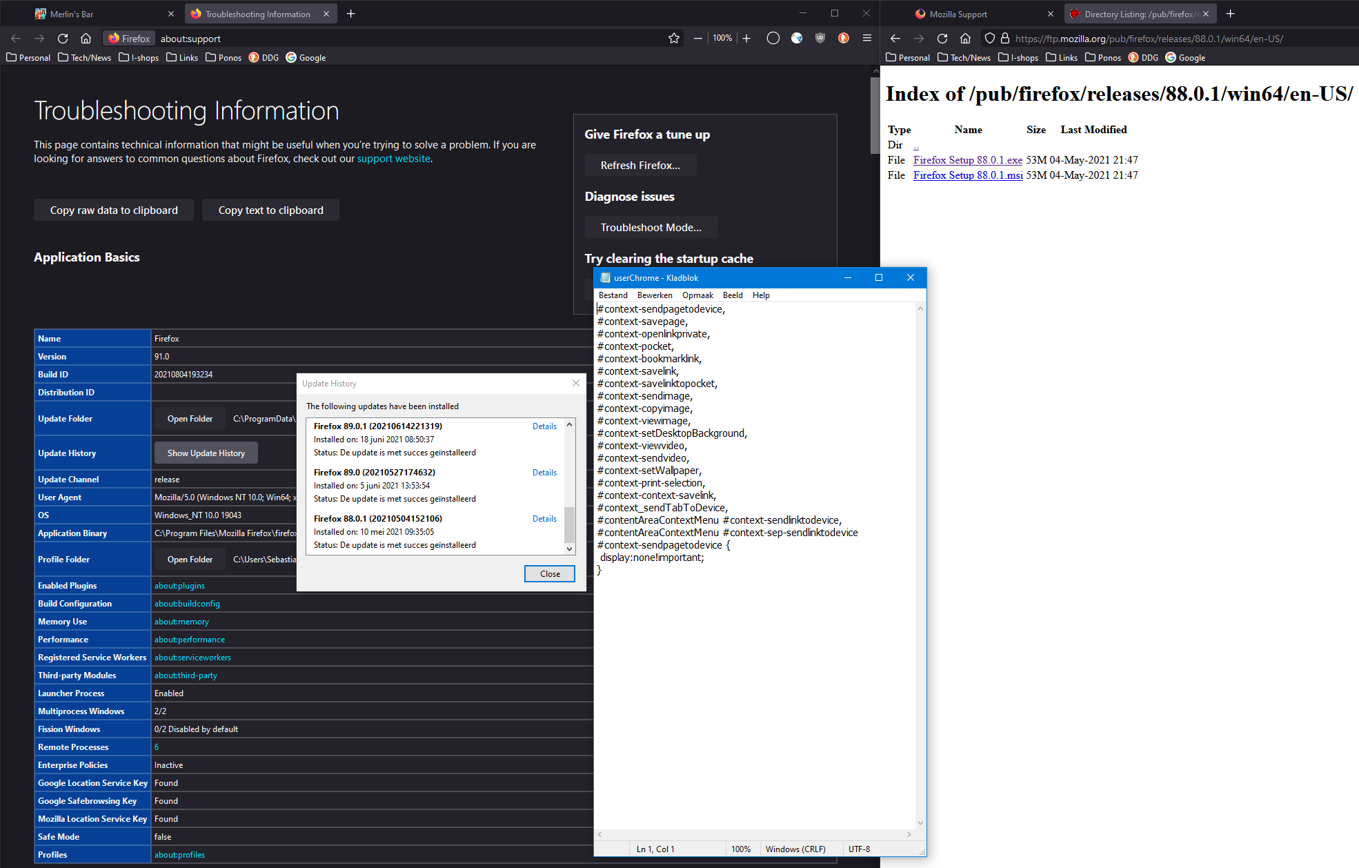The height and width of the screenshot is (868, 1359).
Task: Click the blue-dotted round extension icon
Action: [x=797, y=39]
